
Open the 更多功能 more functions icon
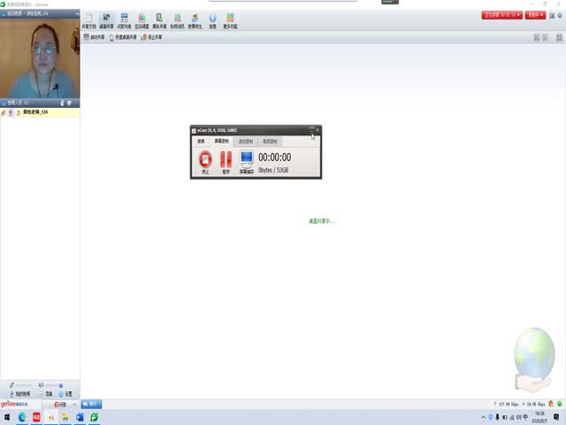(231, 20)
